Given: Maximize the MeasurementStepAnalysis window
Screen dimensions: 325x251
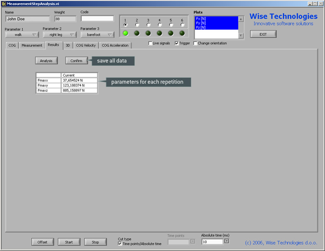Looking at the screenshot, I should tap(315, 4).
